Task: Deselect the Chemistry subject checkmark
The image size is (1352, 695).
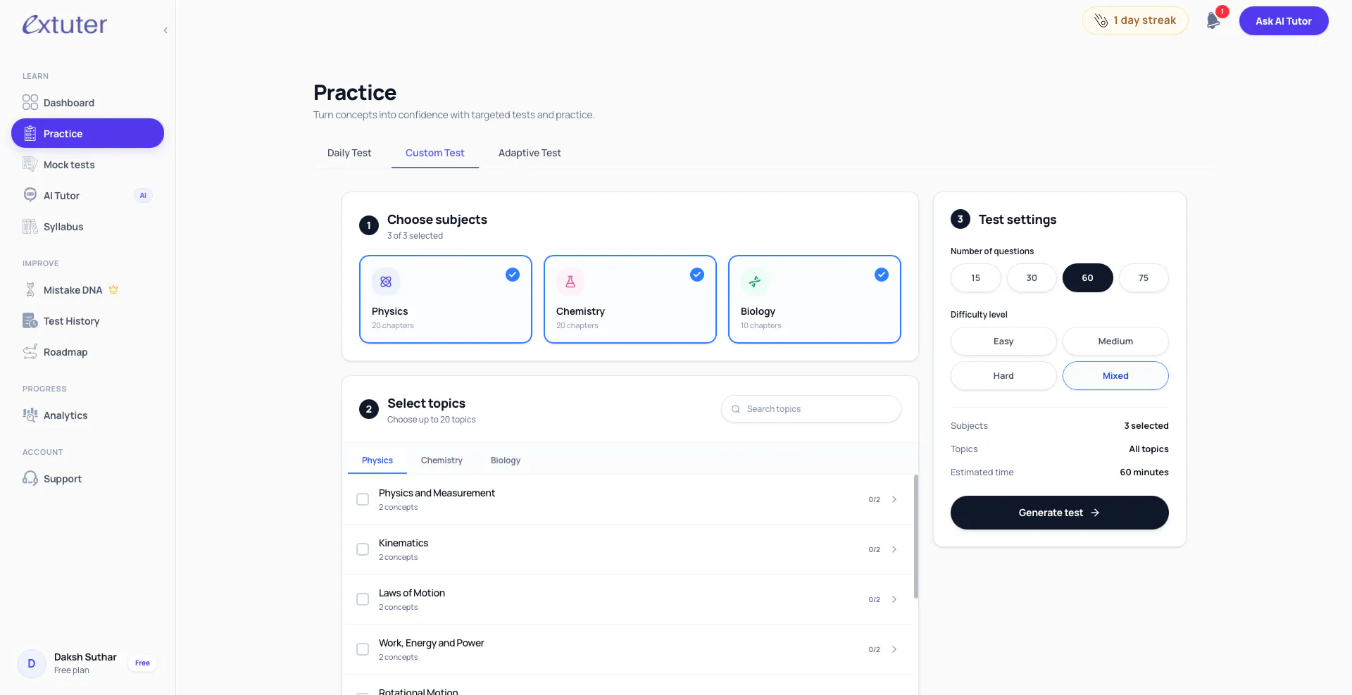Action: pyautogui.click(x=697, y=275)
